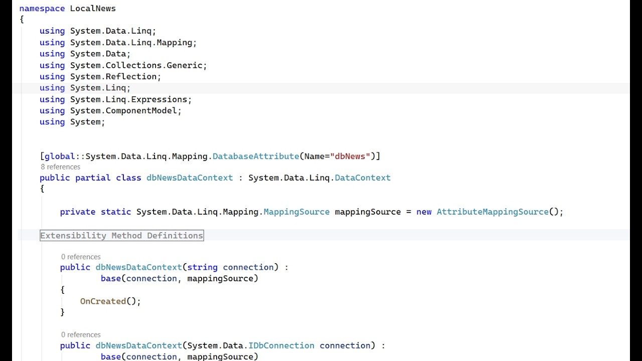Click the 'partial' keyword in the class declaration

[93, 177]
